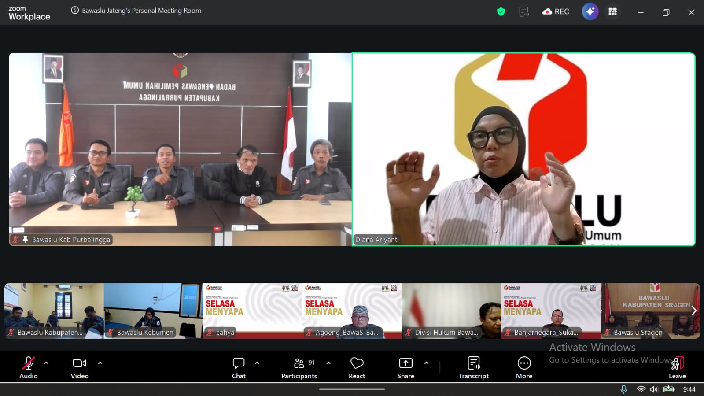The image size is (704, 396).
Task: Expand participants options arrow
Action: pos(328,363)
